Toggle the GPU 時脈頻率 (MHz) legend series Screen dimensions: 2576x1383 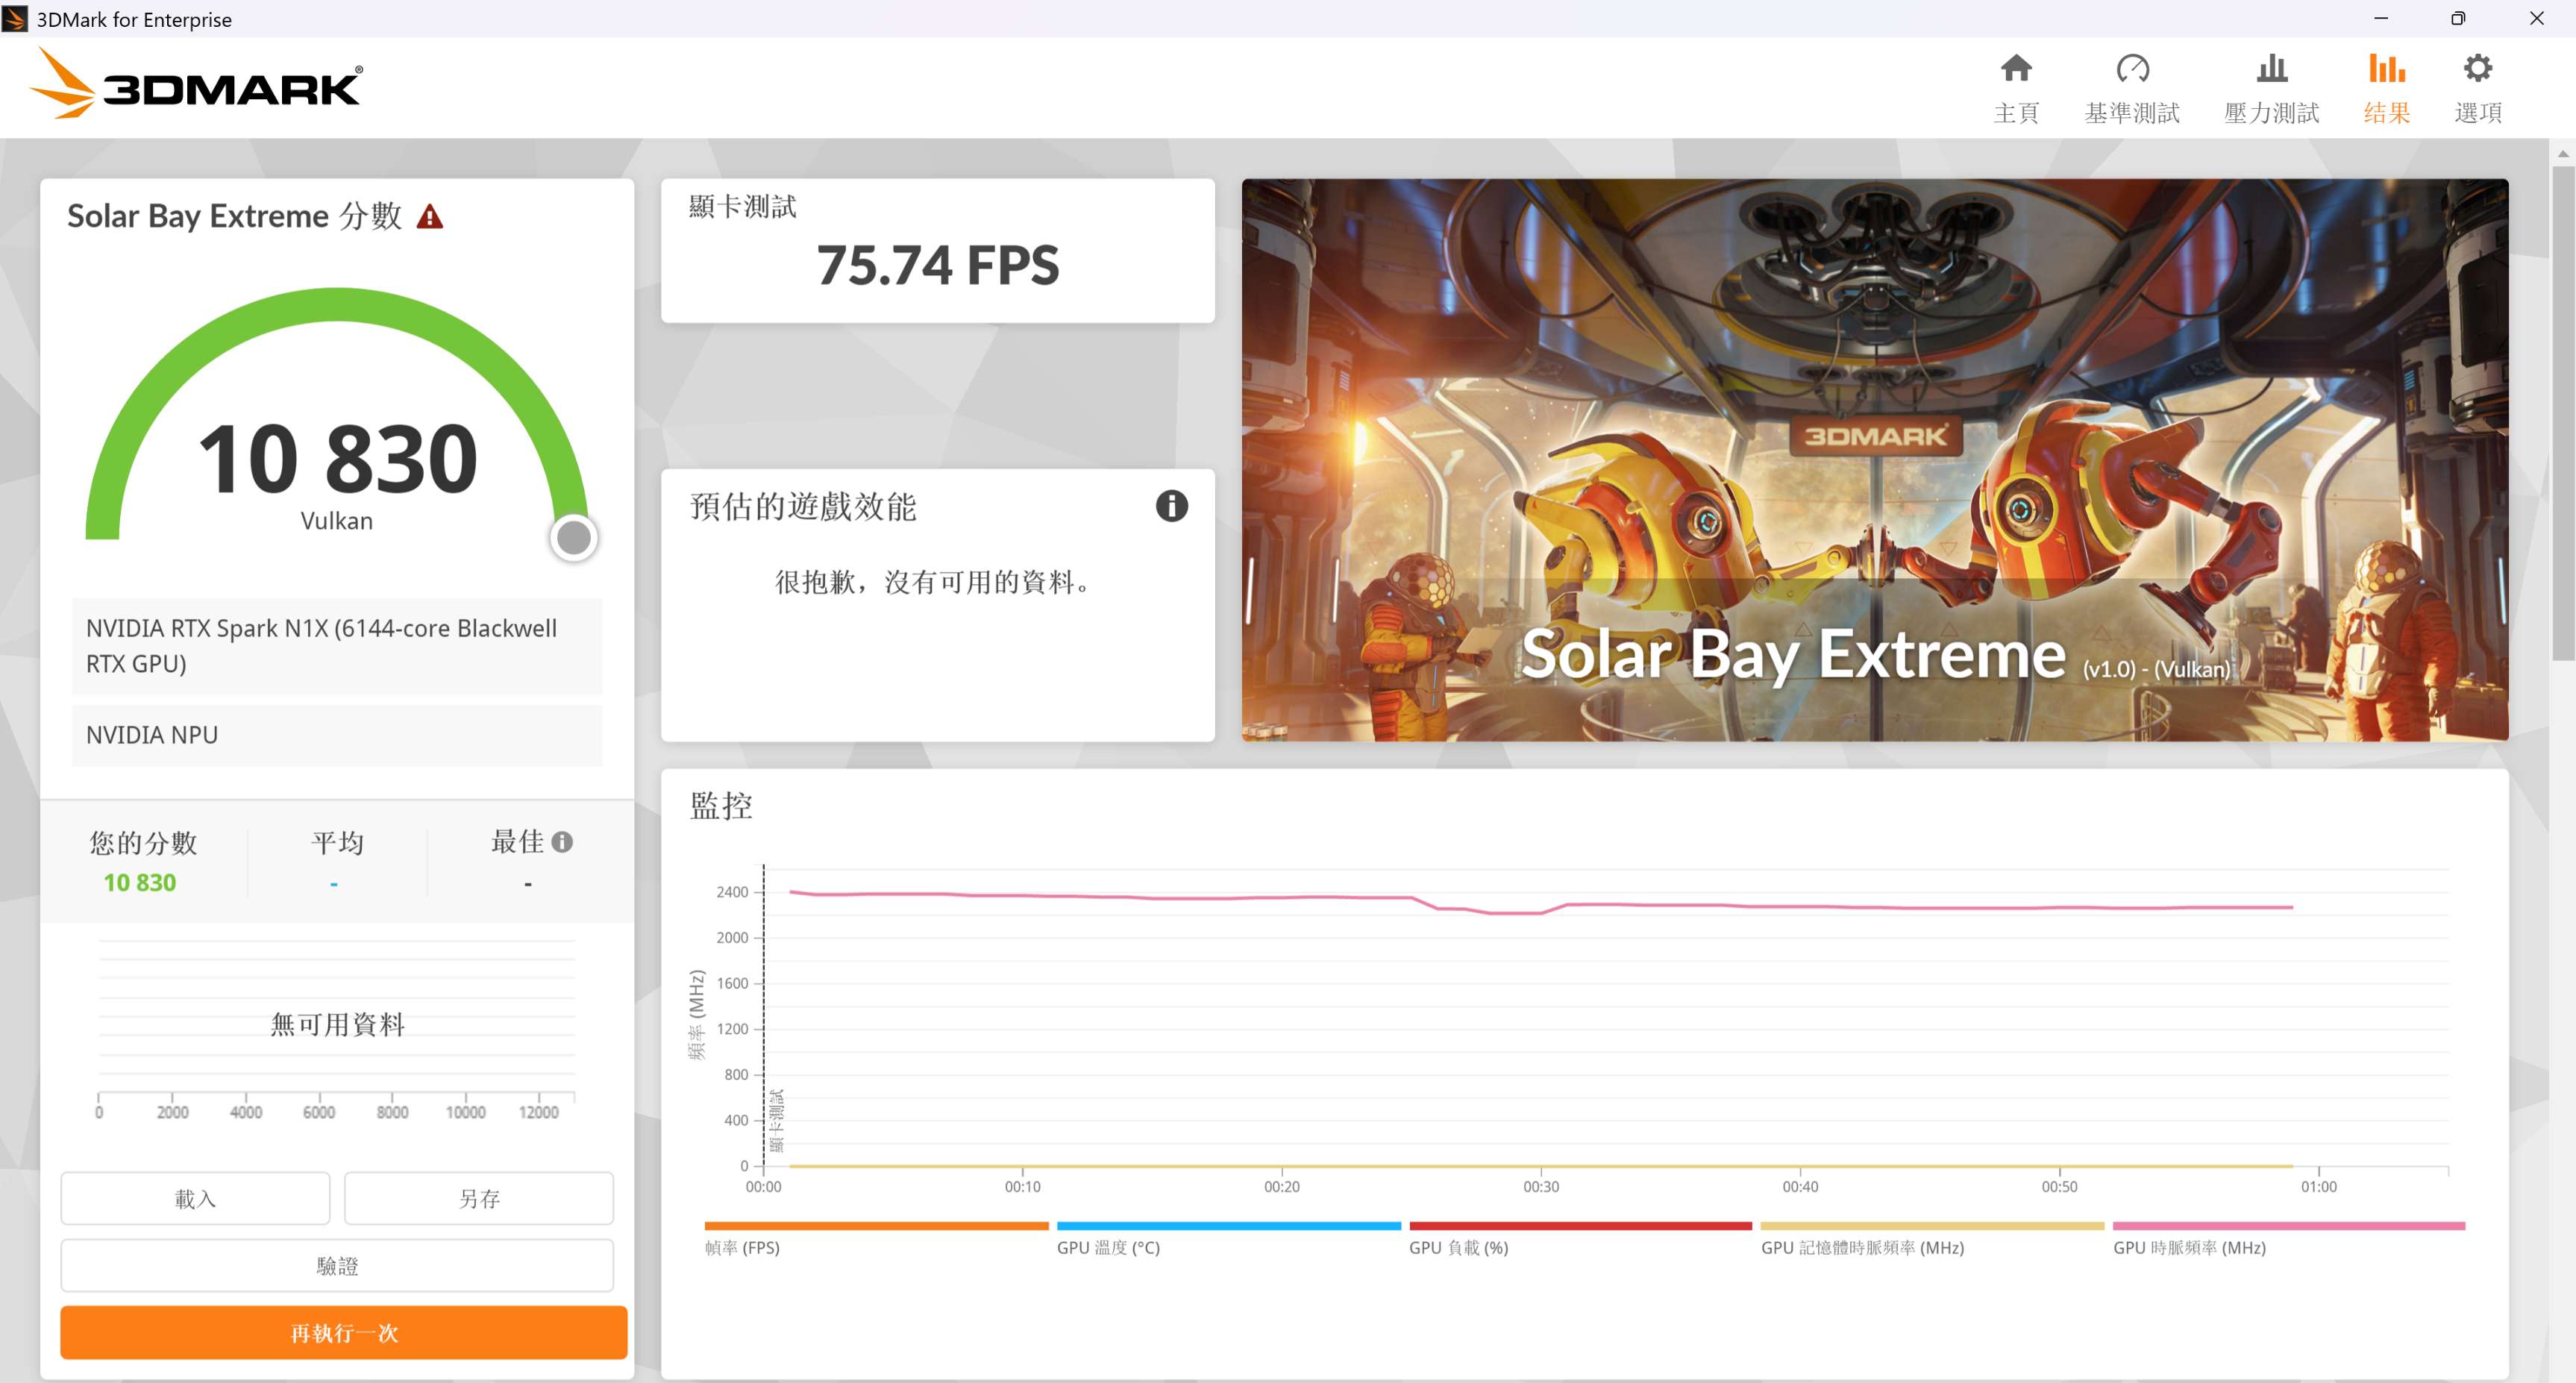tap(2288, 1240)
